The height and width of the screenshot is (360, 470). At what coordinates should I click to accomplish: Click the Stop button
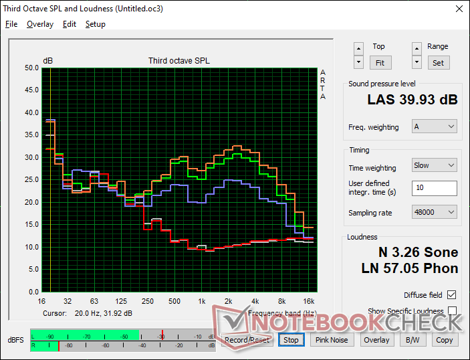[x=291, y=340]
